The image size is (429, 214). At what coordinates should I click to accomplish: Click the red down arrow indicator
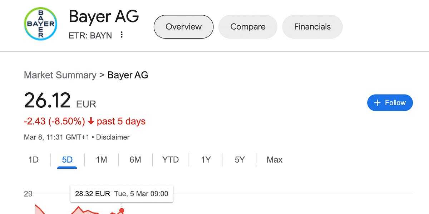91,121
